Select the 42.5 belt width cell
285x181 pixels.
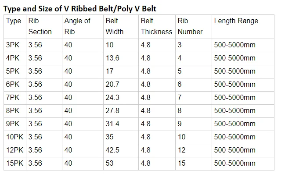(x=113, y=150)
